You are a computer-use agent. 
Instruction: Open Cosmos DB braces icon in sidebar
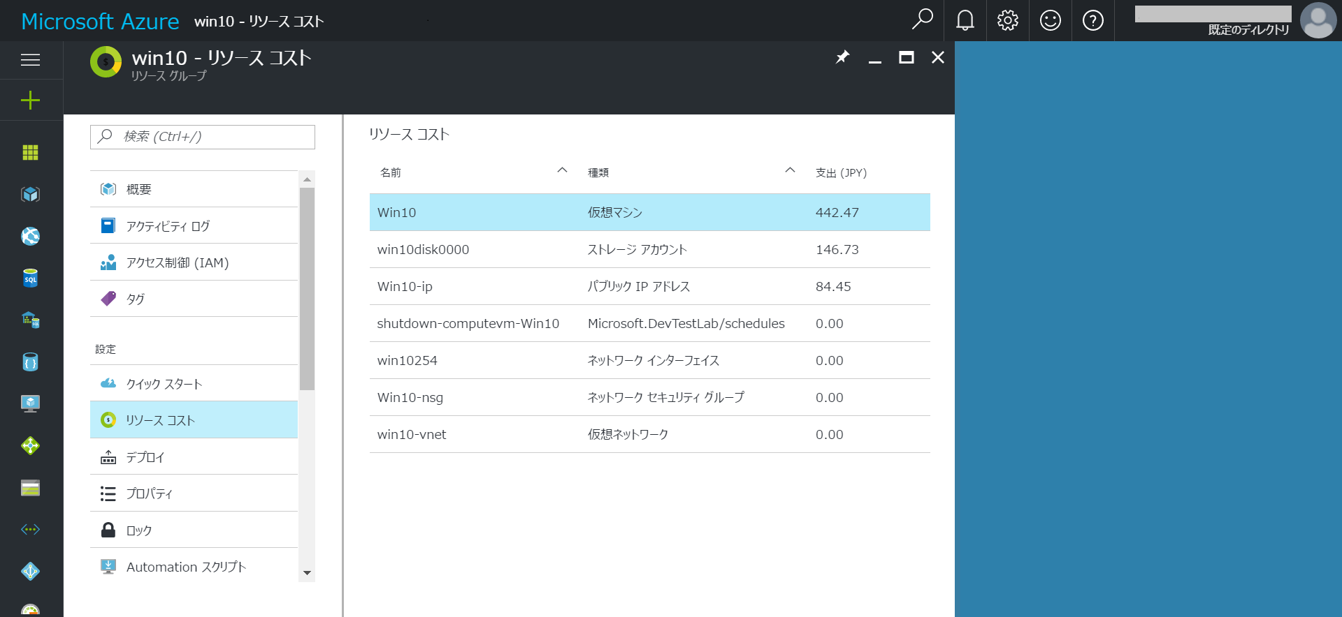(x=30, y=362)
